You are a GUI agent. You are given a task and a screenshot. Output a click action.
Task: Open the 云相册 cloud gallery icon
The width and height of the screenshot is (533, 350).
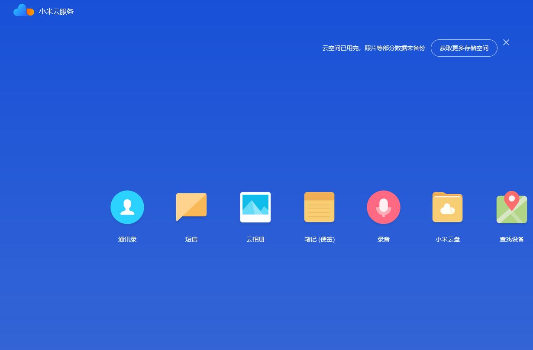point(255,207)
